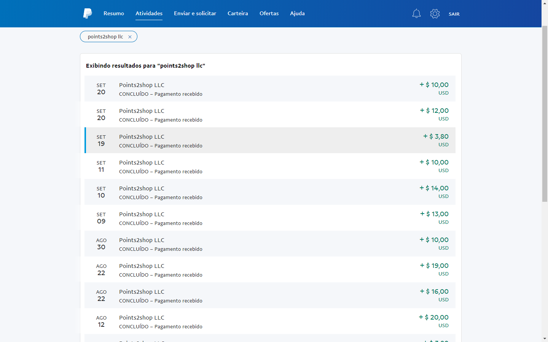Open SET 09 transaction of $13,00
548x342 pixels.
tap(270, 218)
